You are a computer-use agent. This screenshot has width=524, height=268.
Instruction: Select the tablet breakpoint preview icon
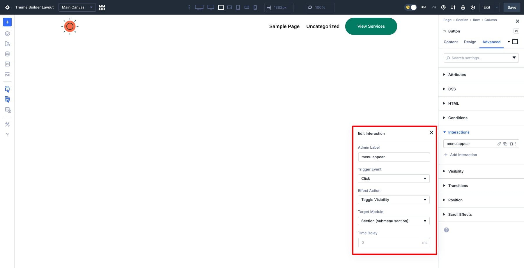pos(238,7)
